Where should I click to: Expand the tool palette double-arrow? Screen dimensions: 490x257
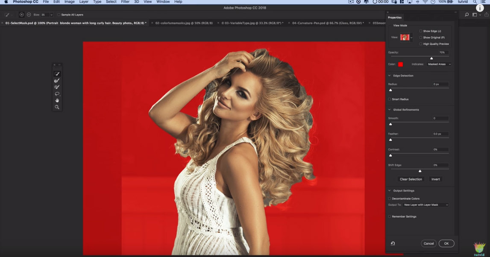click(x=59, y=64)
